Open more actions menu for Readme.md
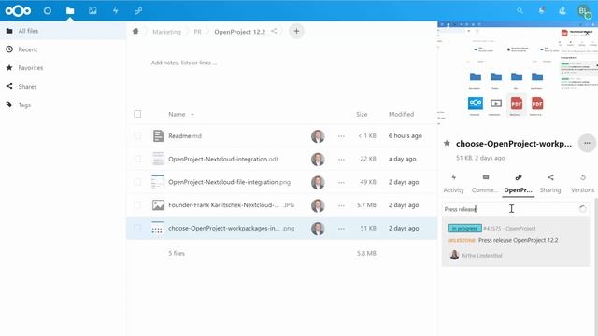The width and height of the screenshot is (598, 336). pyautogui.click(x=341, y=136)
